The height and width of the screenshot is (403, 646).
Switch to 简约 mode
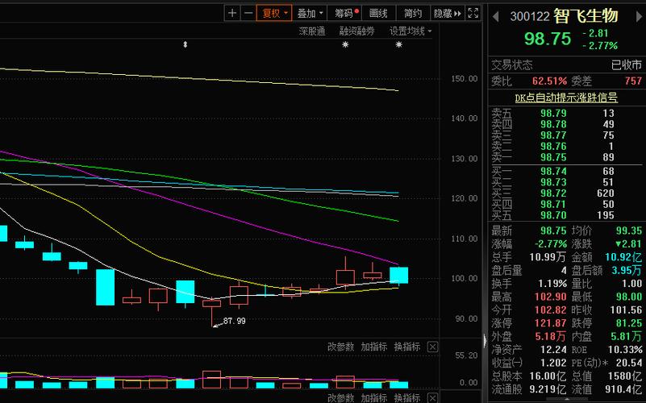point(412,13)
